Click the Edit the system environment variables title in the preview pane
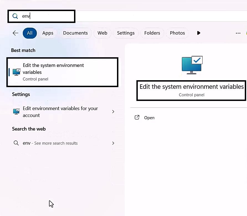 pyautogui.click(x=192, y=87)
